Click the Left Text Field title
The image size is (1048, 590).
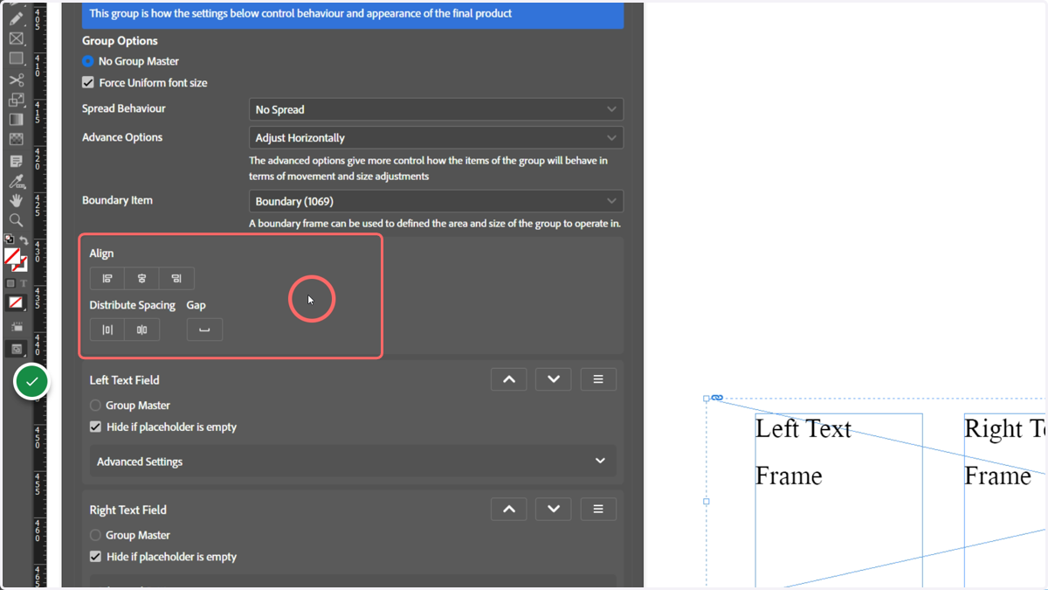(124, 380)
